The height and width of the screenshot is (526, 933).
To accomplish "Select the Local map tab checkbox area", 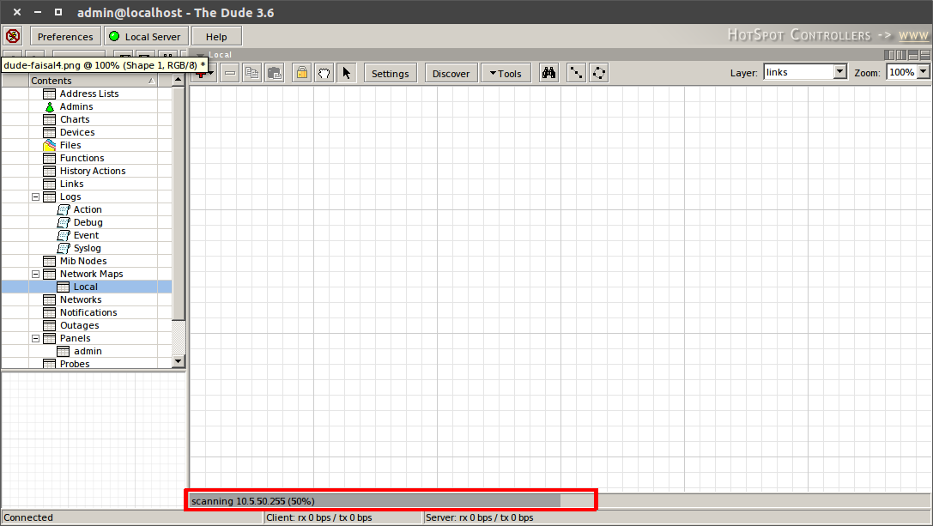I will point(200,54).
